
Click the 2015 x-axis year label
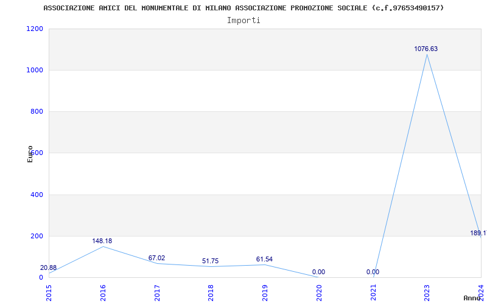[49, 292]
